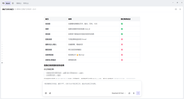This screenshot has height=99, width=184.
Task: Select the Work mode tab
Action: 6,3
